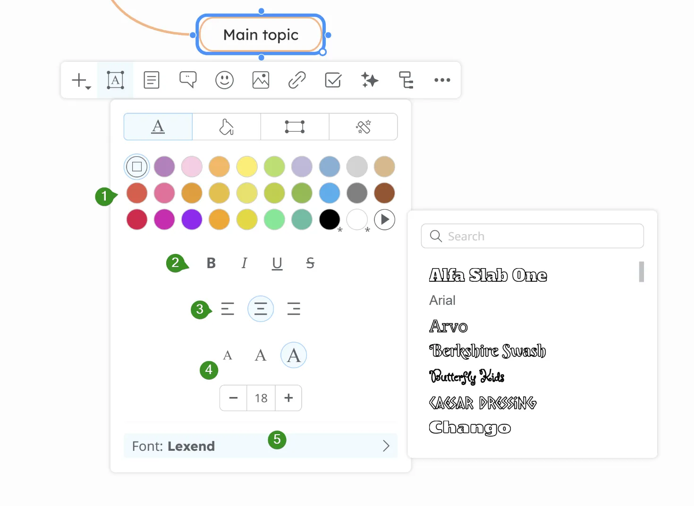Viewport: 694px width, 506px height.
Task: Pick the purple color swatch
Action: click(192, 219)
